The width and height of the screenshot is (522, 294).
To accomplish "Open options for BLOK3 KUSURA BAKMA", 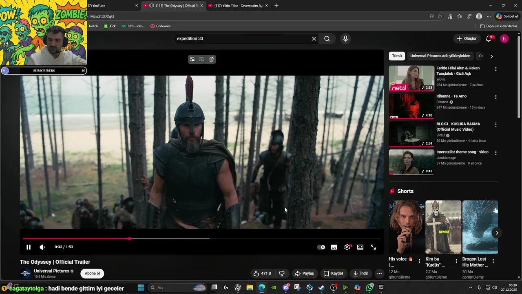I will coord(496,125).
